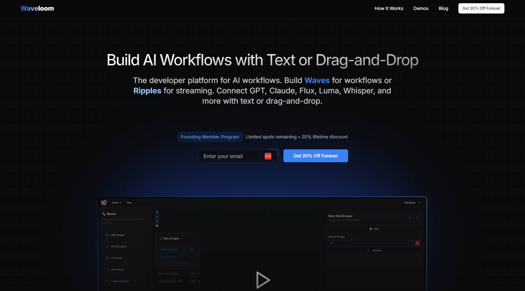Expand the Demo dropdown in preview
Screen dimensions: 525x291
tap(116, 203)
